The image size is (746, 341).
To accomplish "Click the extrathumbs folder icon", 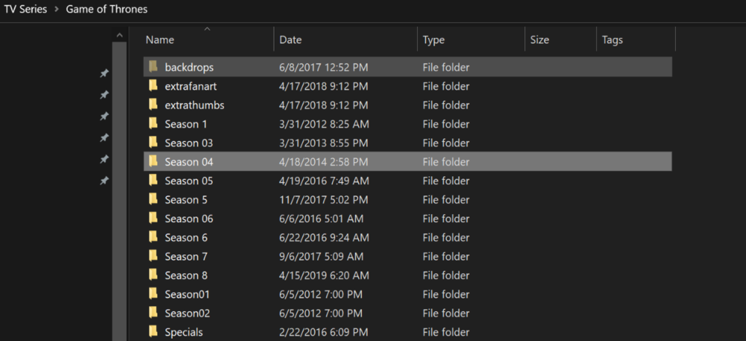I will point(153,105).
